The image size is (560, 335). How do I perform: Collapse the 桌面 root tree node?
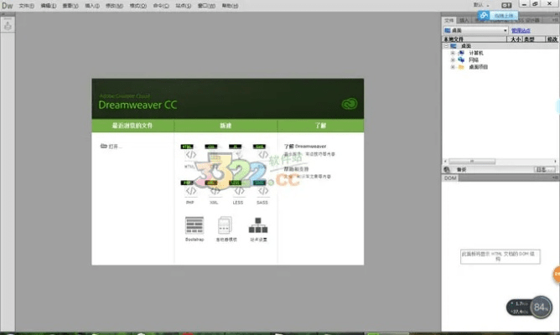[x=447, y=46]
